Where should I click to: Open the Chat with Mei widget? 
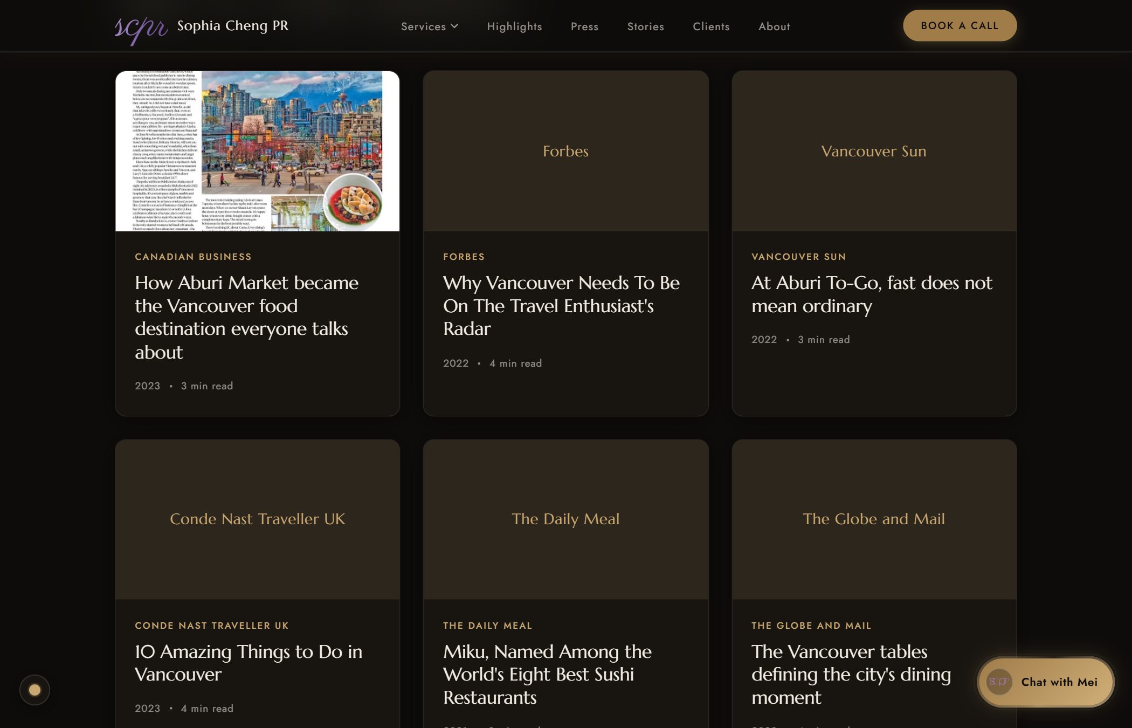(1046, 682)
